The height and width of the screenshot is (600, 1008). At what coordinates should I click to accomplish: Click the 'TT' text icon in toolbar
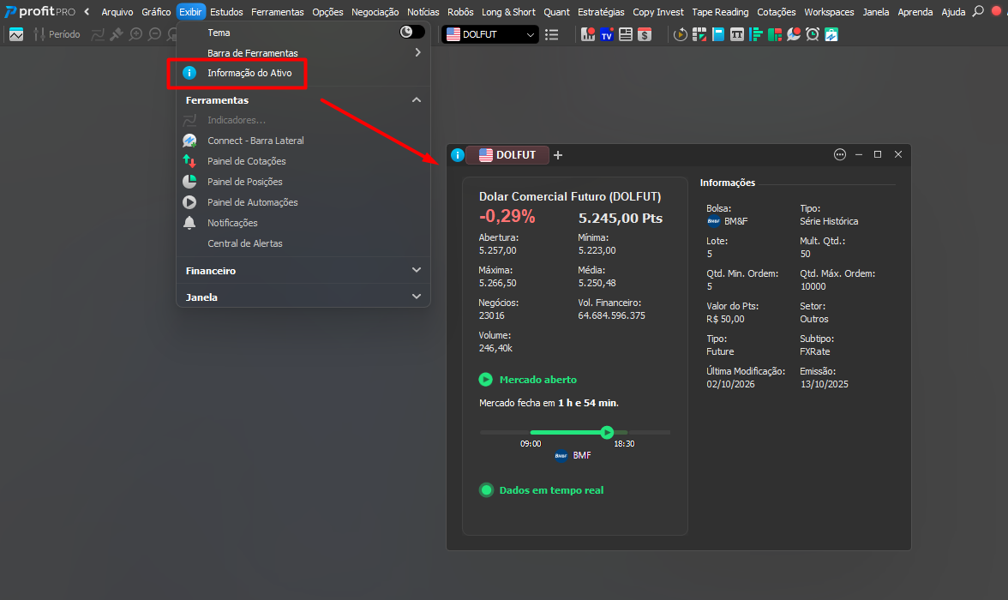coord(737,35)
